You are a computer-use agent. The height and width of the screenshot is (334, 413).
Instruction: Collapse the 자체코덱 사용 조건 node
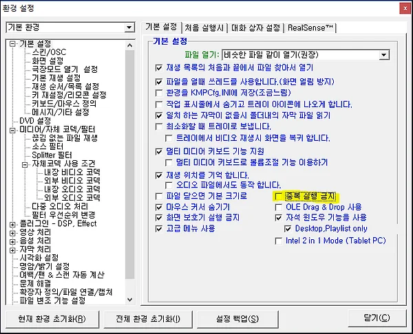pos(26,164)
